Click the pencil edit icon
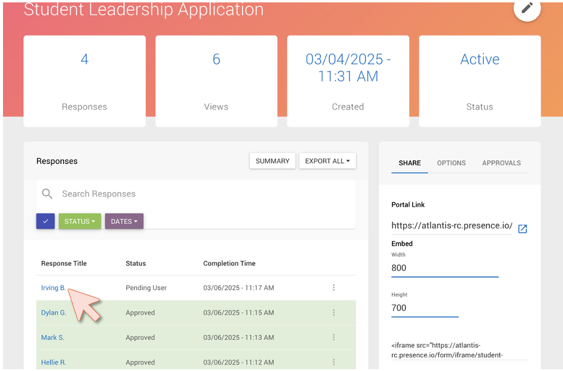Image resolution: width=563 pixels, height=371 pixels. click(527, 8)
